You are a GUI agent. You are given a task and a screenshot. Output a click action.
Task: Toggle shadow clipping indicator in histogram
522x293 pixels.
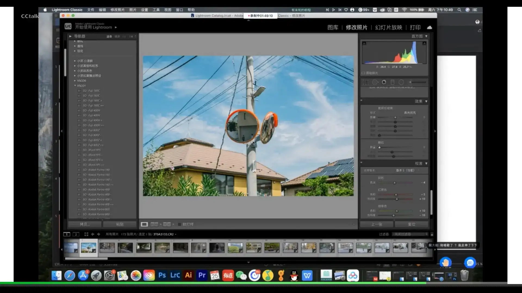tap(364, 43)
